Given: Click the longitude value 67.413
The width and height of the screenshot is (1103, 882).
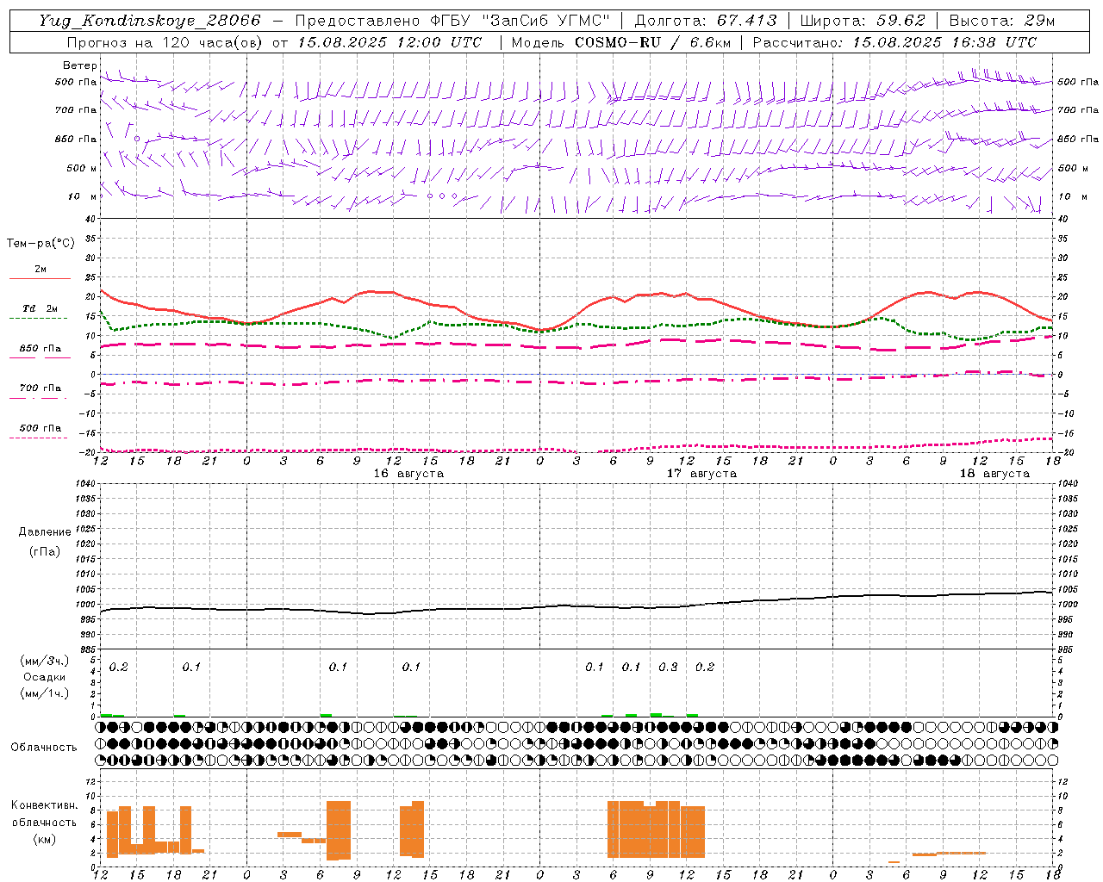Looking at the screenshot, I should pyautogui.click(x=746, y=21).
